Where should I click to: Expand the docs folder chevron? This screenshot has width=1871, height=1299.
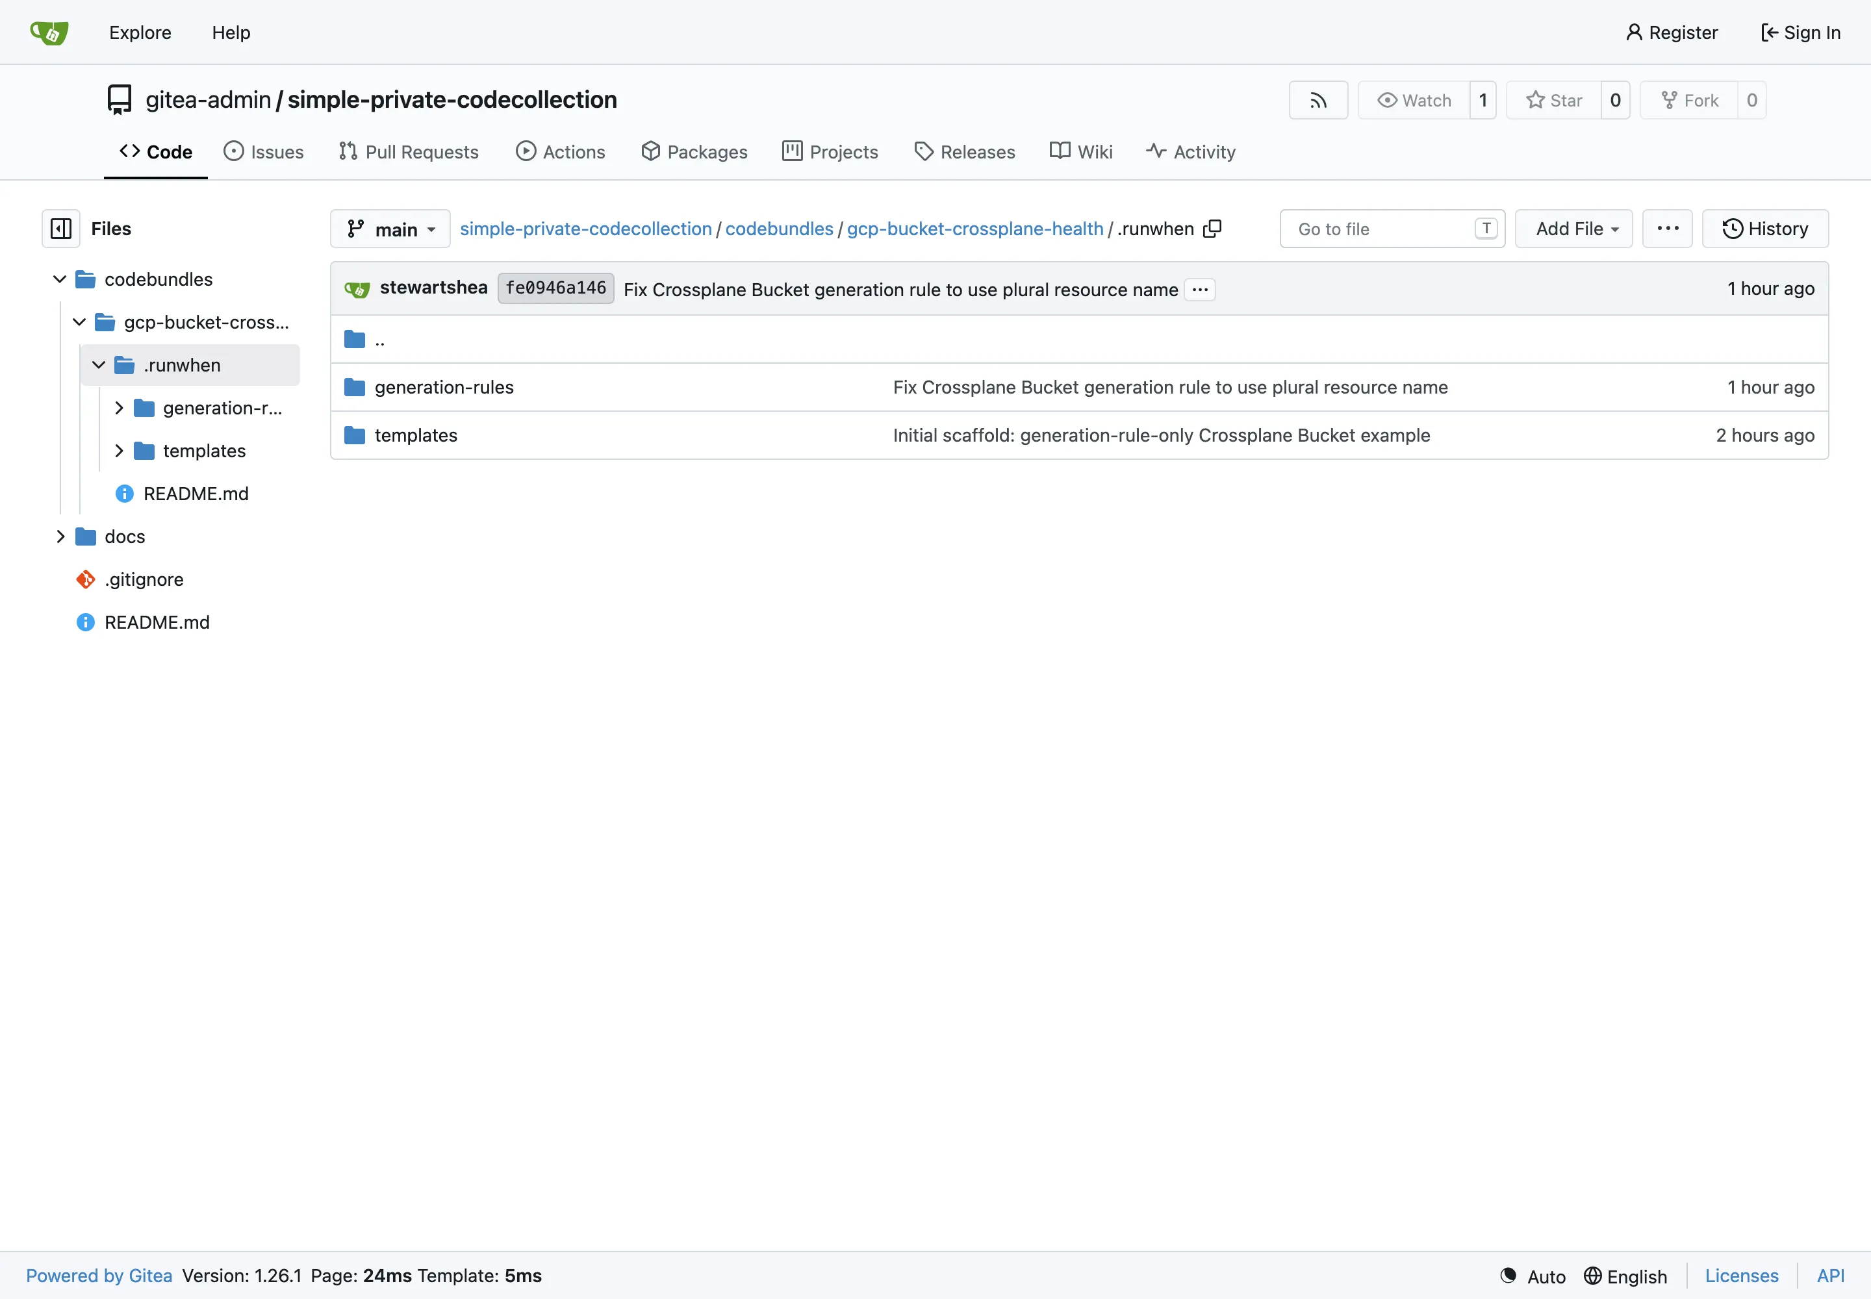point(59,537)
